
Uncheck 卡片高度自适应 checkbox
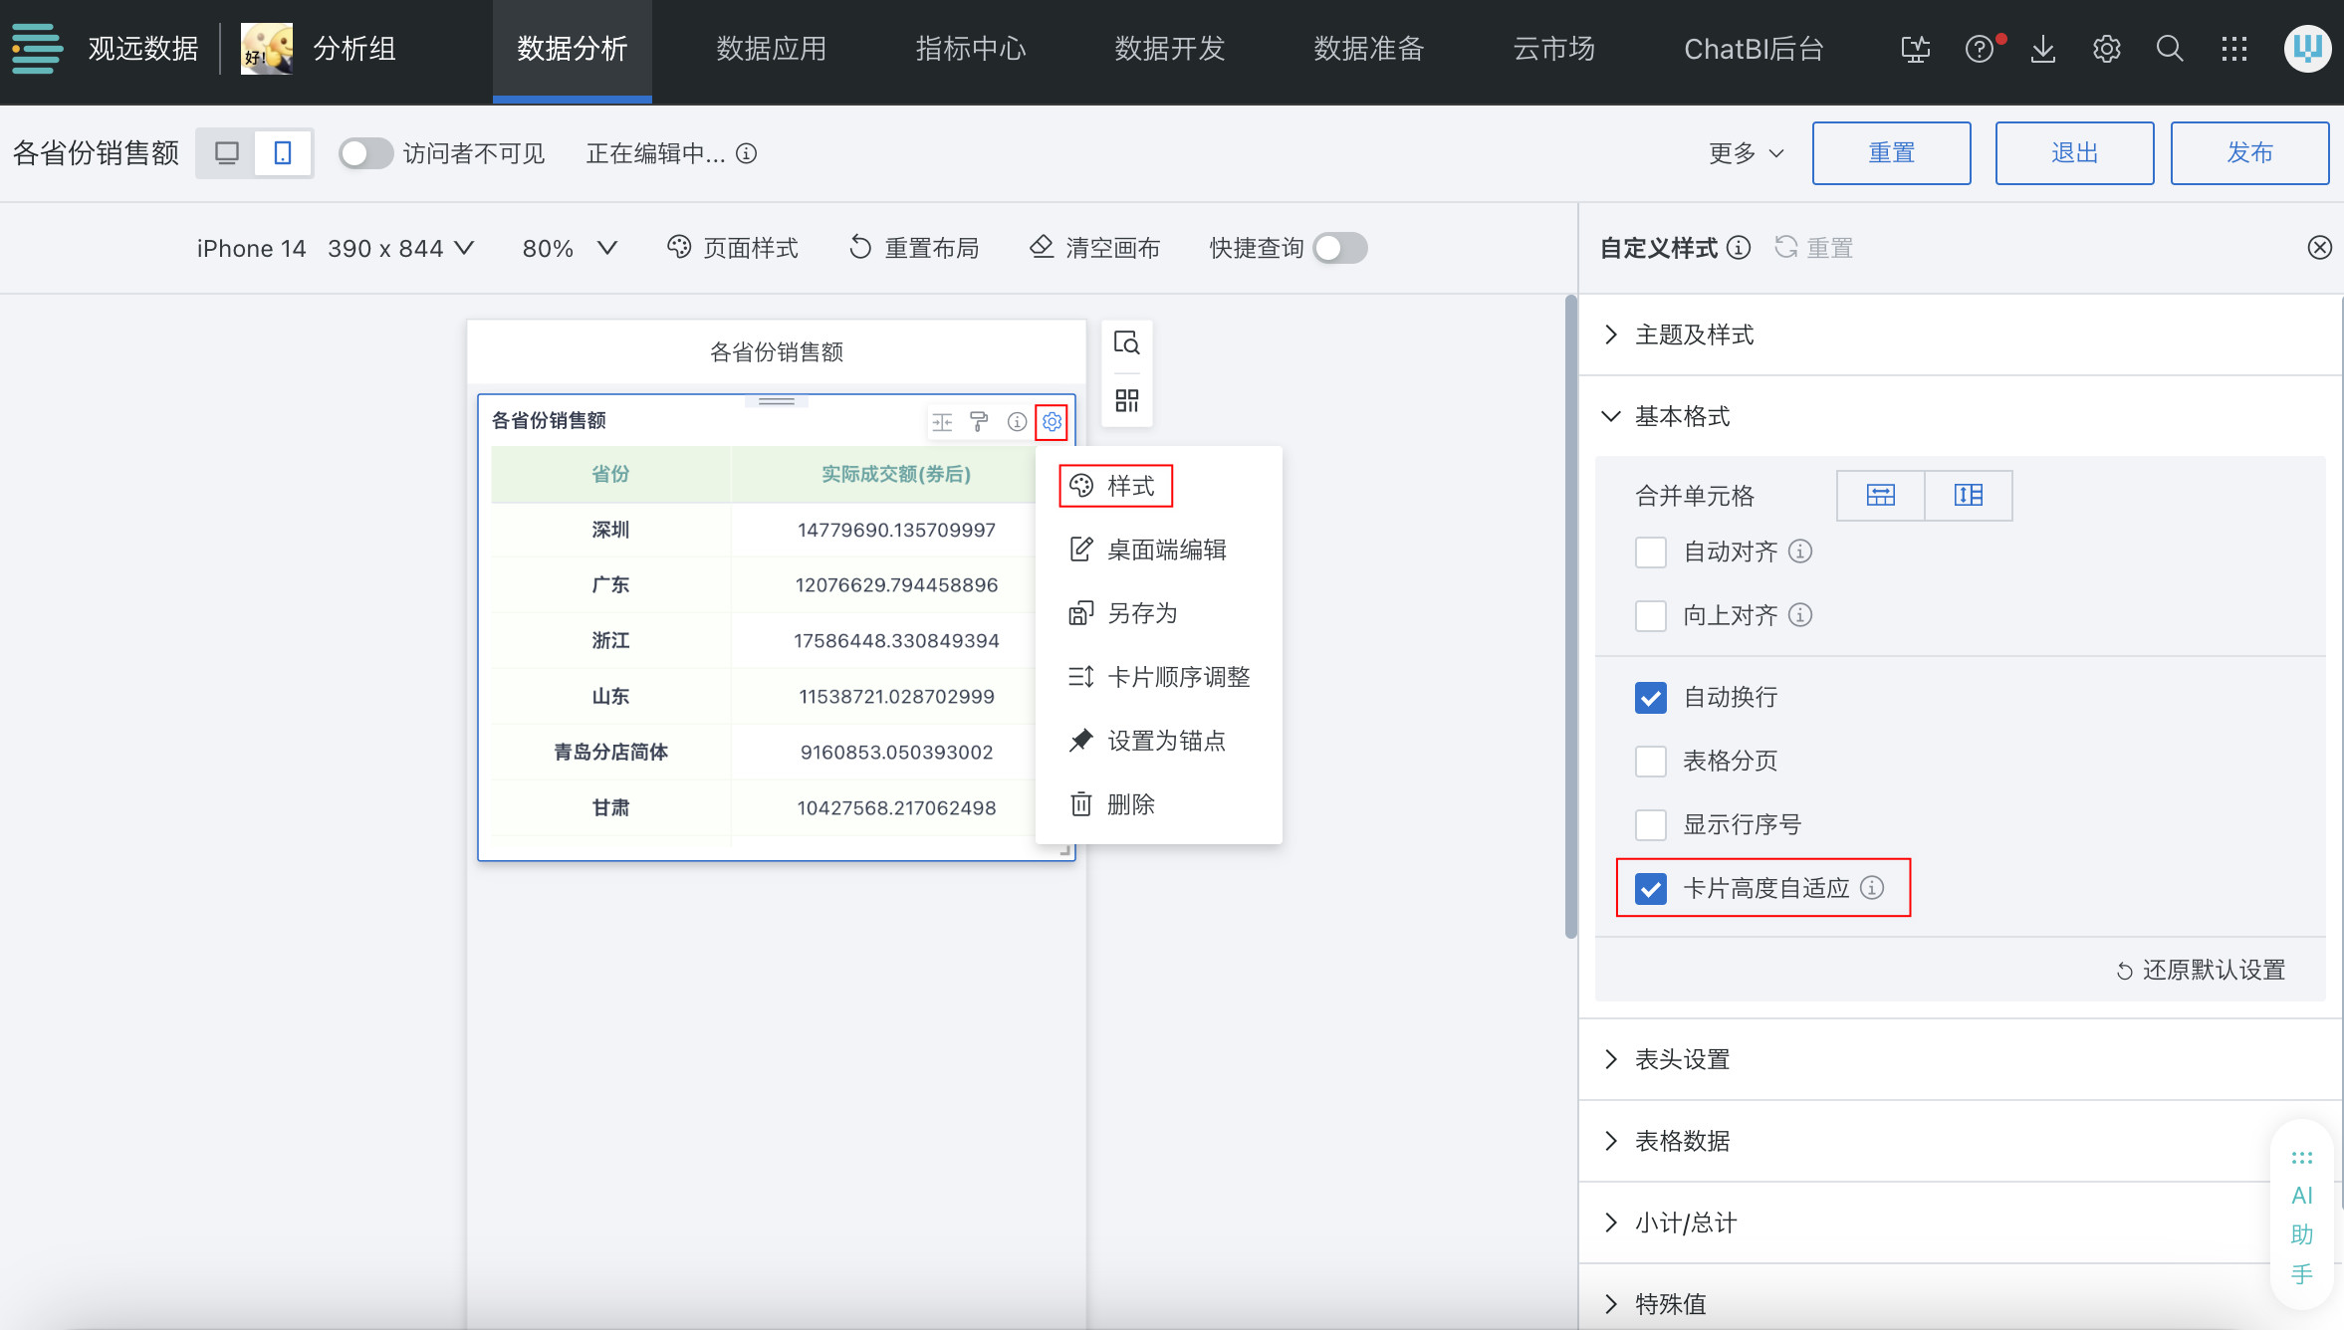[1650, 888]
